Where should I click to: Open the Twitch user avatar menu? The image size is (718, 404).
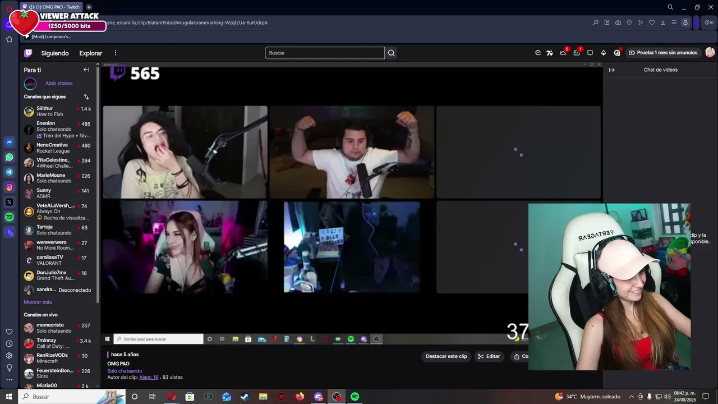pyautogui.click(x=710, y=53)
